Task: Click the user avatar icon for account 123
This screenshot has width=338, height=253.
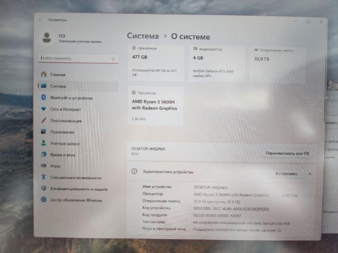Action: [x=46, y=38]
